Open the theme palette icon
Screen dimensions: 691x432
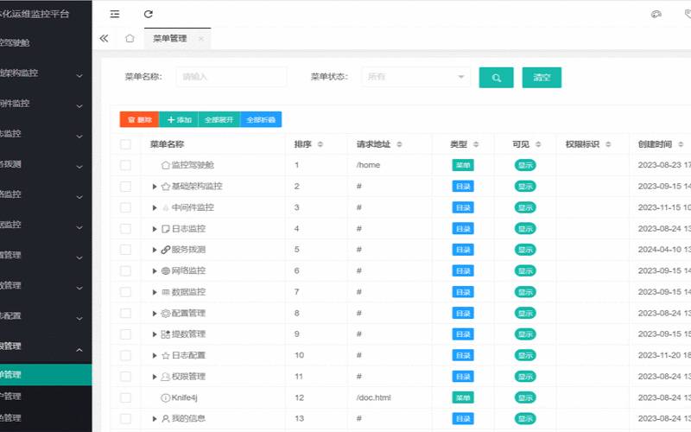pyautogui.click(x=656, y=14)
